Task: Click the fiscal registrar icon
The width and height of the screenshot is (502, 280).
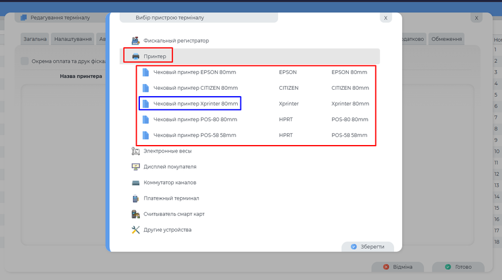Action: [135, 40]
